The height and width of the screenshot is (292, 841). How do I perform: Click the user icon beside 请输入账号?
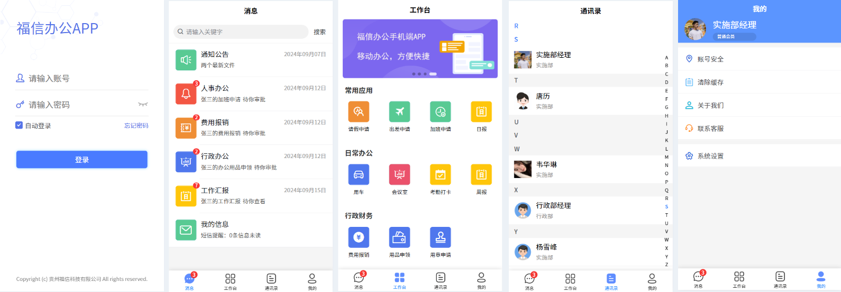(x=20, y=78)
